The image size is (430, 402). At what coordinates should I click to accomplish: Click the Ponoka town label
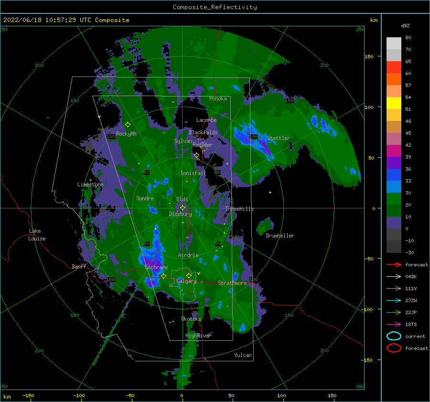(x=218, y=98)
